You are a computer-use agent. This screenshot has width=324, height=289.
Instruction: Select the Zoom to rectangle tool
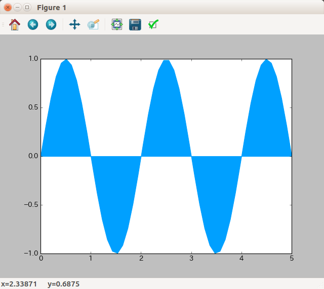click(x=93, y=24)
